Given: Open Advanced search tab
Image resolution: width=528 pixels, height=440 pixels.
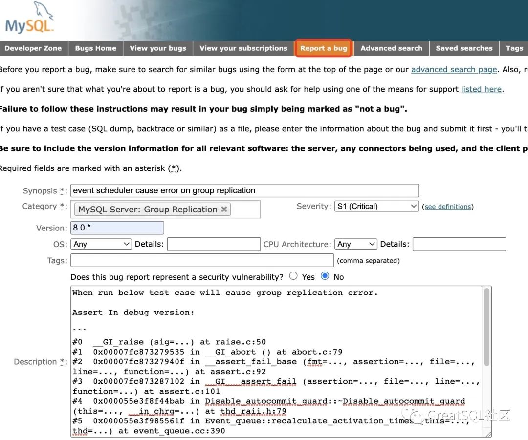Looking at the screenshot, I should (x=391, y=48).
